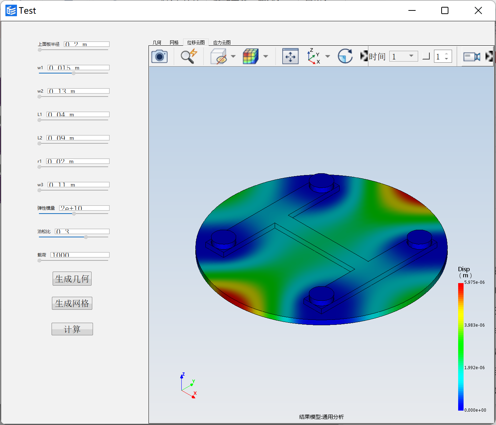Screen dimensions: 496x425
Task: Click the rotate view icon
Action: pyautogui.click(x=345, y=57)
